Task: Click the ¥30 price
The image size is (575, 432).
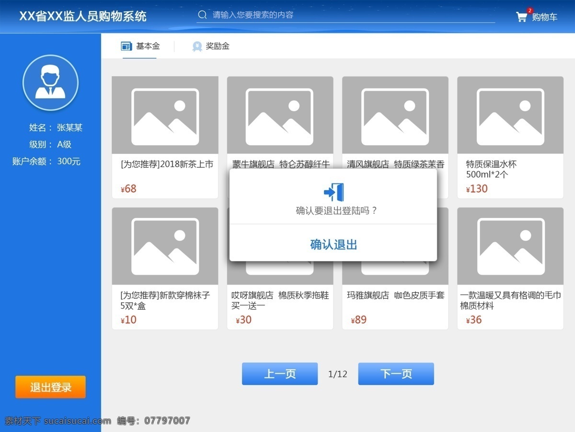Action: tap(244, 320)
